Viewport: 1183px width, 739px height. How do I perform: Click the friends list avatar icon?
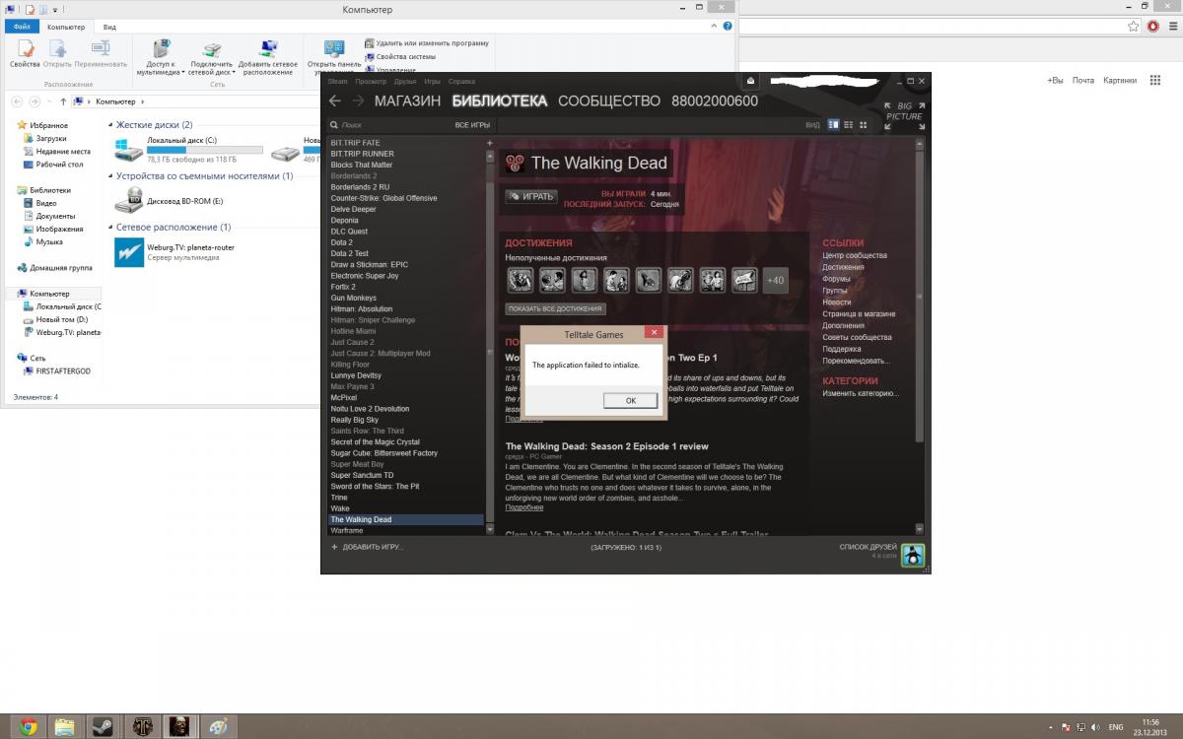[x=914, y=556]
